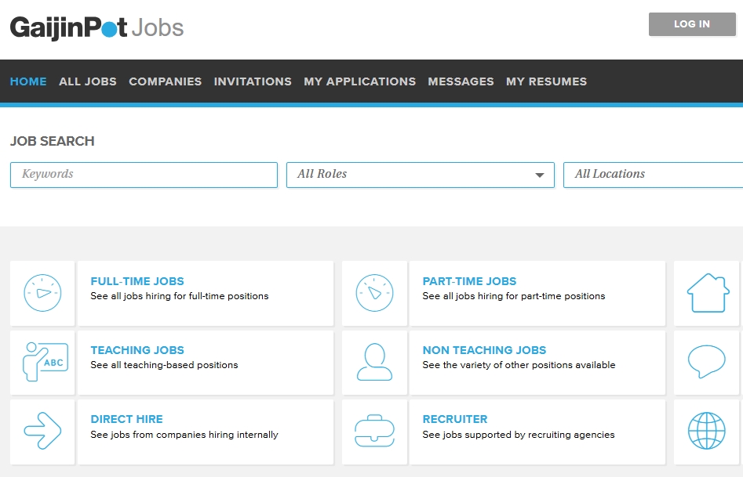Click the Non Teaching Jobs person icon
The image size is (743, 477).
(x=374, y=362)
